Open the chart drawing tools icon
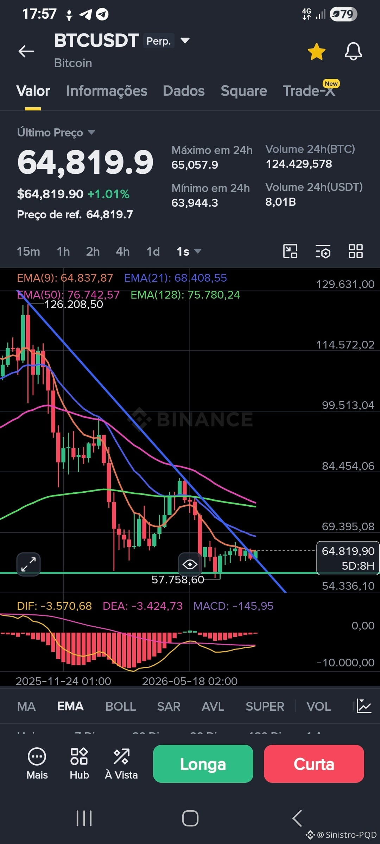The image size is (380, 844). (290, 251)
